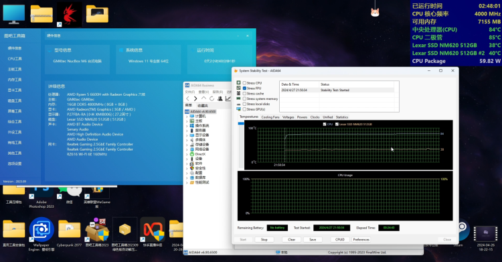Select the Stability Test Started log row
502x262 pixels.
[x=338, y=90]
